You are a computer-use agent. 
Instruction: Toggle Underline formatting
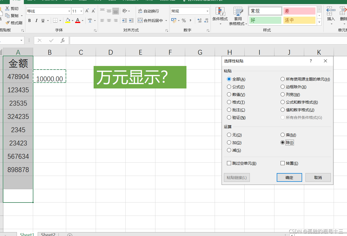point(43,20)
